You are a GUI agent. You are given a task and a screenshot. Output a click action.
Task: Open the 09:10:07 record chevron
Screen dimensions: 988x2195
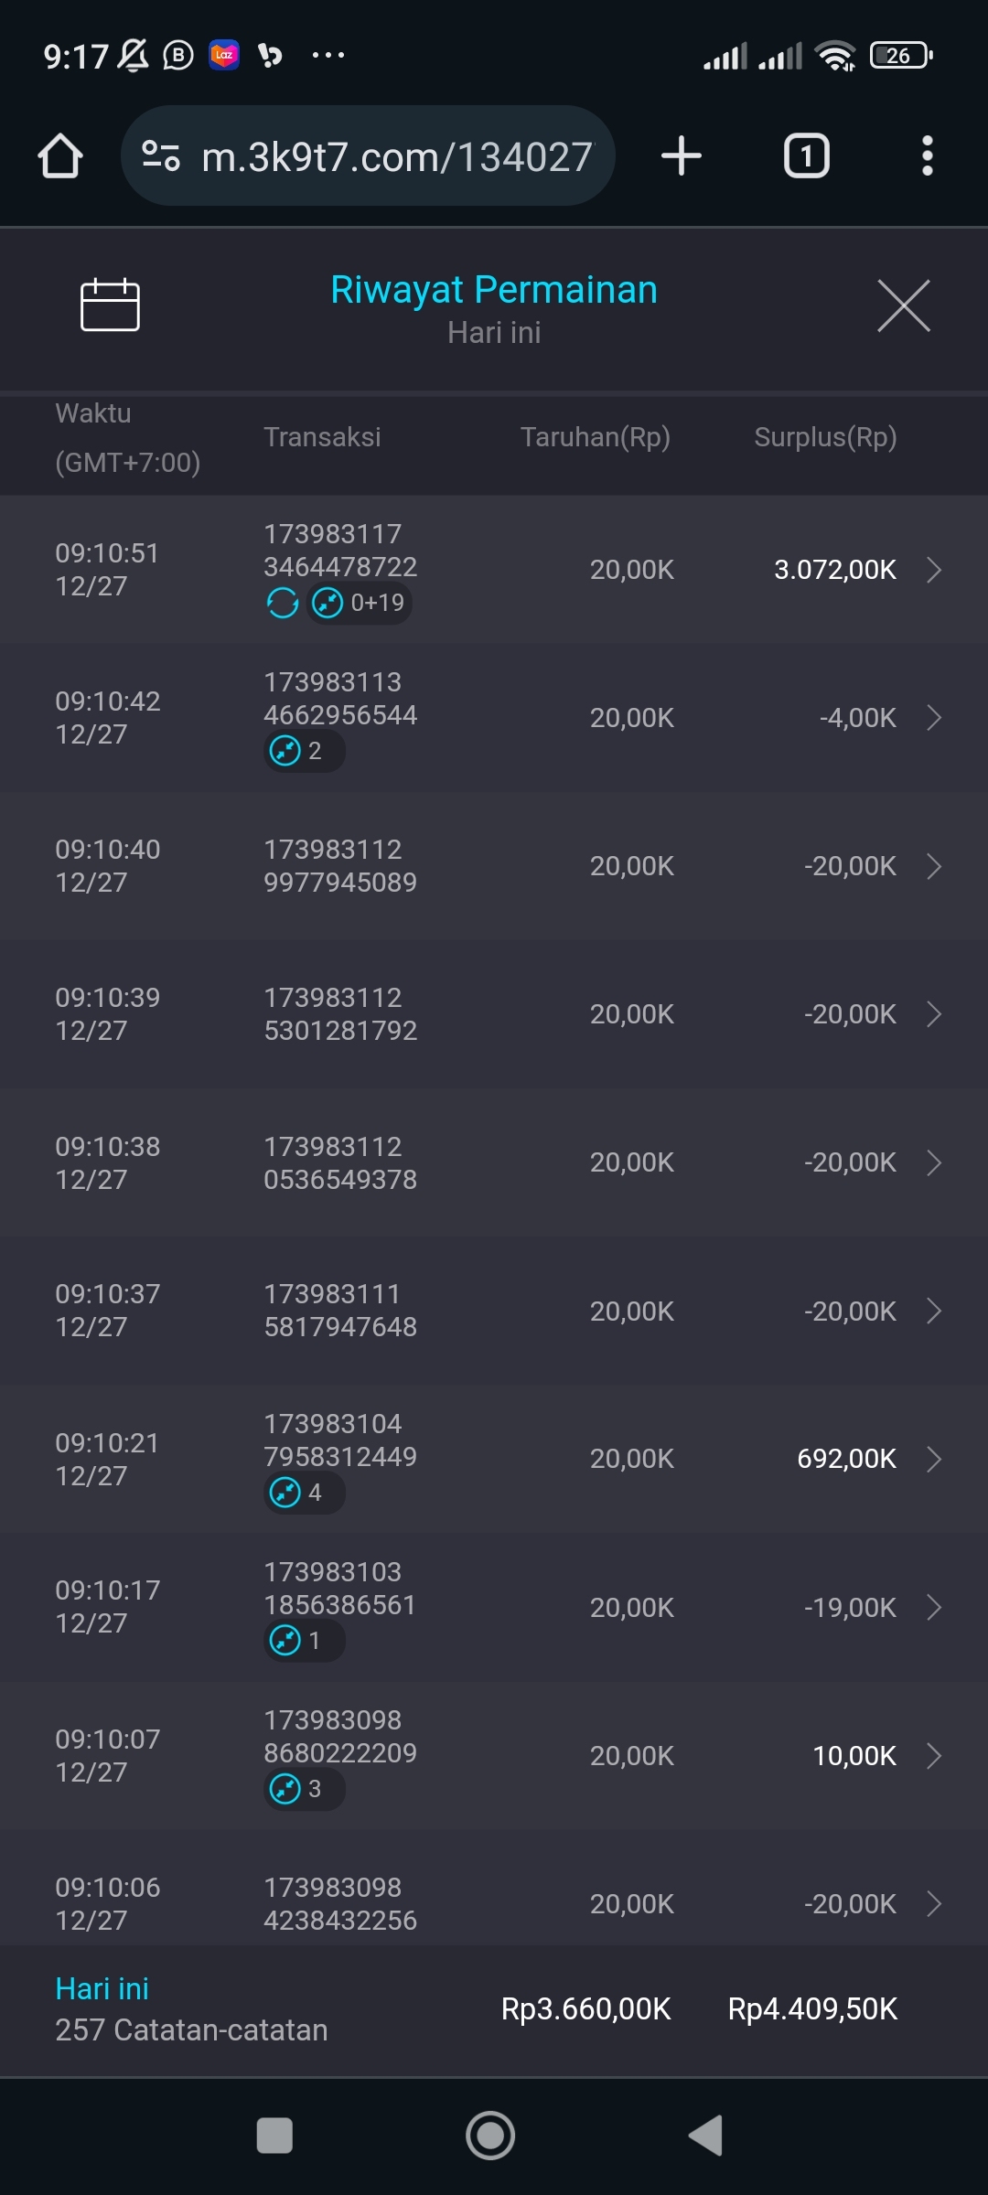[x=934, y=1755]
